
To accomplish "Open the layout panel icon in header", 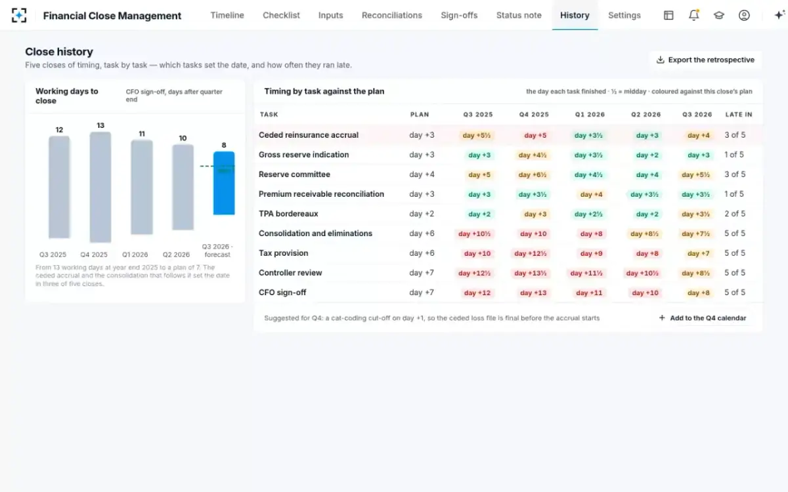I will point(668,15).
